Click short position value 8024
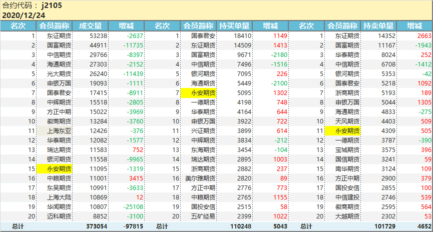Screen dimensions: 433x232 [388, 55]
